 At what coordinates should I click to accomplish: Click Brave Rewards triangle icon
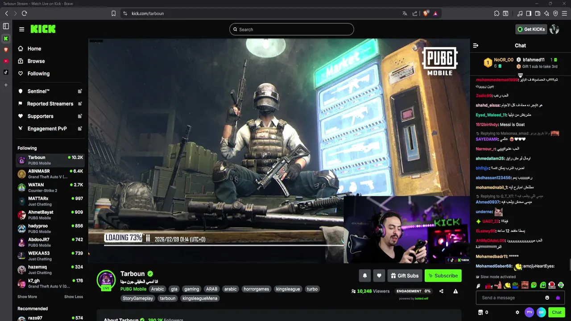click(435, 13)
